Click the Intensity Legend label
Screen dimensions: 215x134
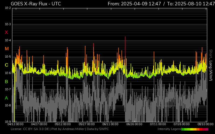[169, 129]
